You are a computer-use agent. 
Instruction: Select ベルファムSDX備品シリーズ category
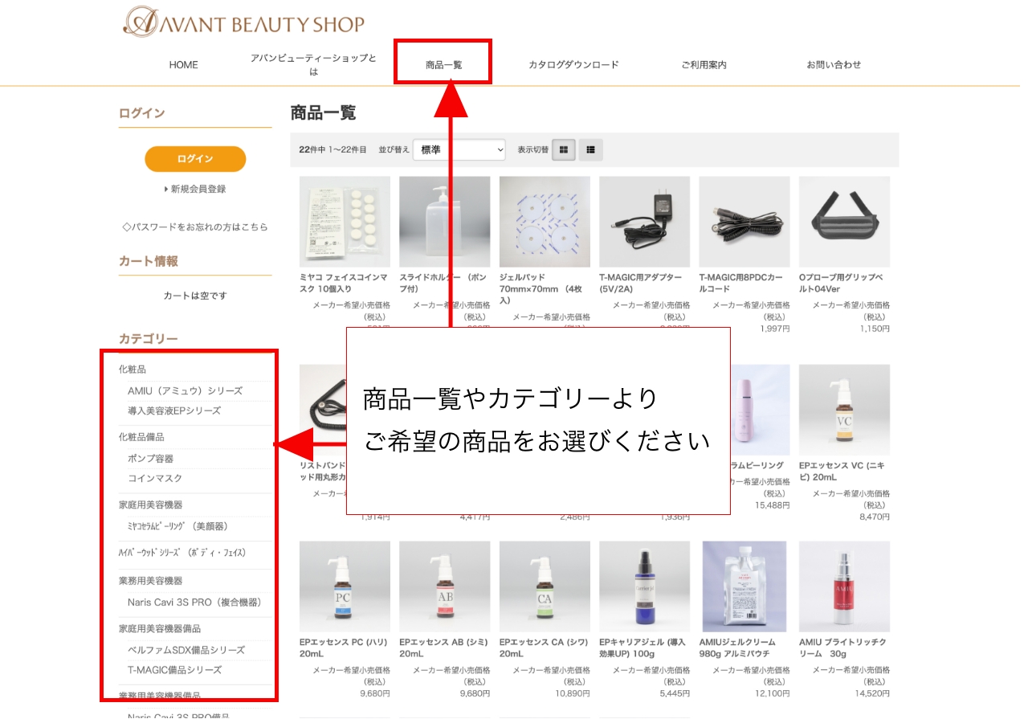pyautogui.click(x=186, y=650)
